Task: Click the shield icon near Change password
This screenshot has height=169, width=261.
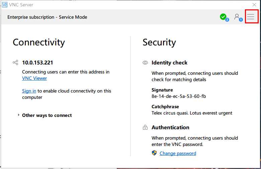Action: [154, 153]
